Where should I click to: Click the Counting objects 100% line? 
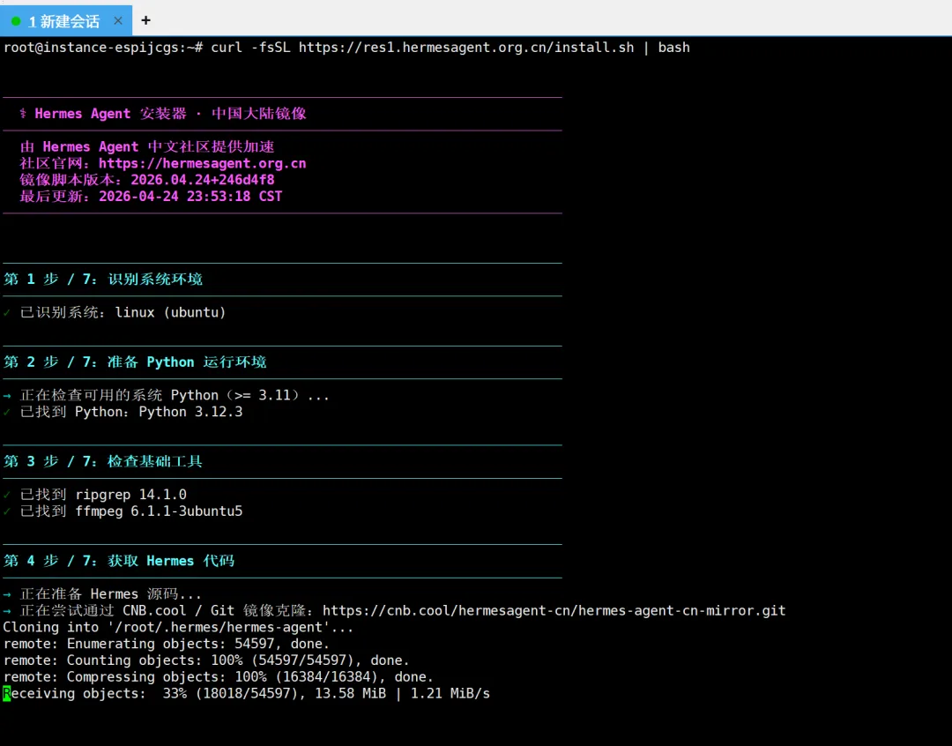click(206, 660)
